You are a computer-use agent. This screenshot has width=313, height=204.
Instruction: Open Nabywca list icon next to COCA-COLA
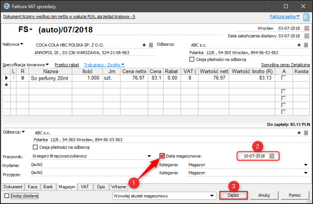(x=151, y=45)
